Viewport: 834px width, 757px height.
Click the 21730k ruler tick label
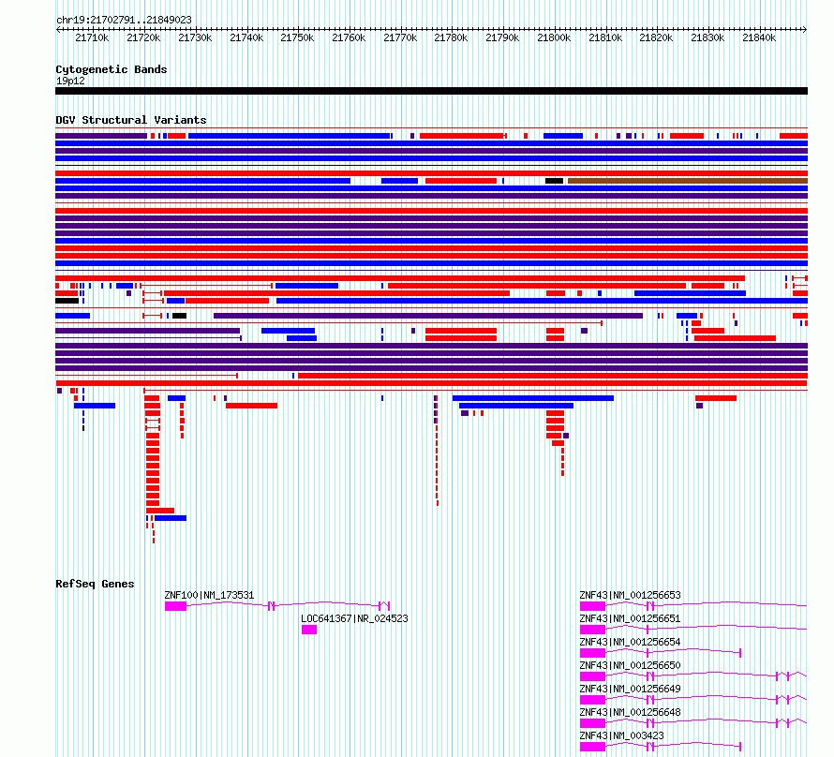[195, 37]
